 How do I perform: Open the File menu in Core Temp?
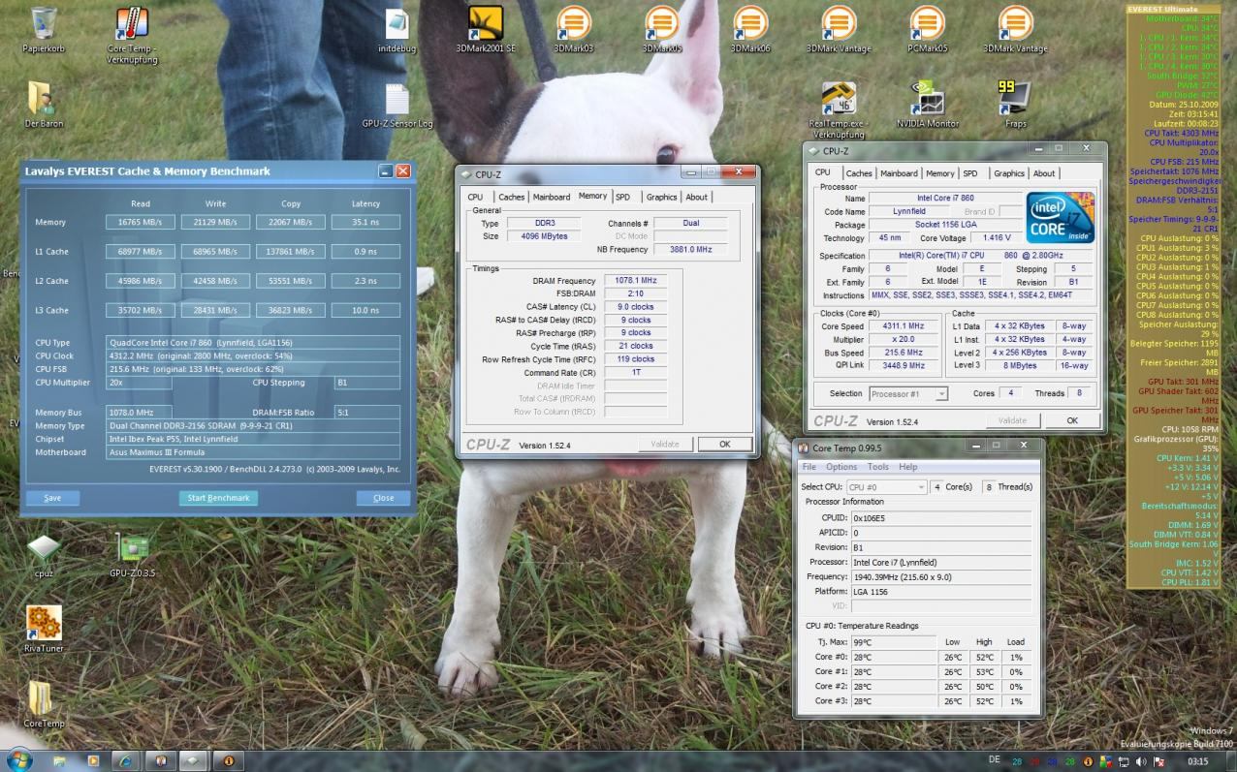click(809, 467)
